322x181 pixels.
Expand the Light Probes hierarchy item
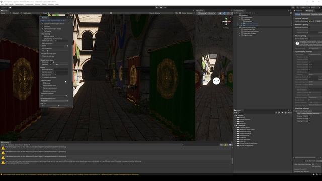pyautogui.click(x=240, y=35)
